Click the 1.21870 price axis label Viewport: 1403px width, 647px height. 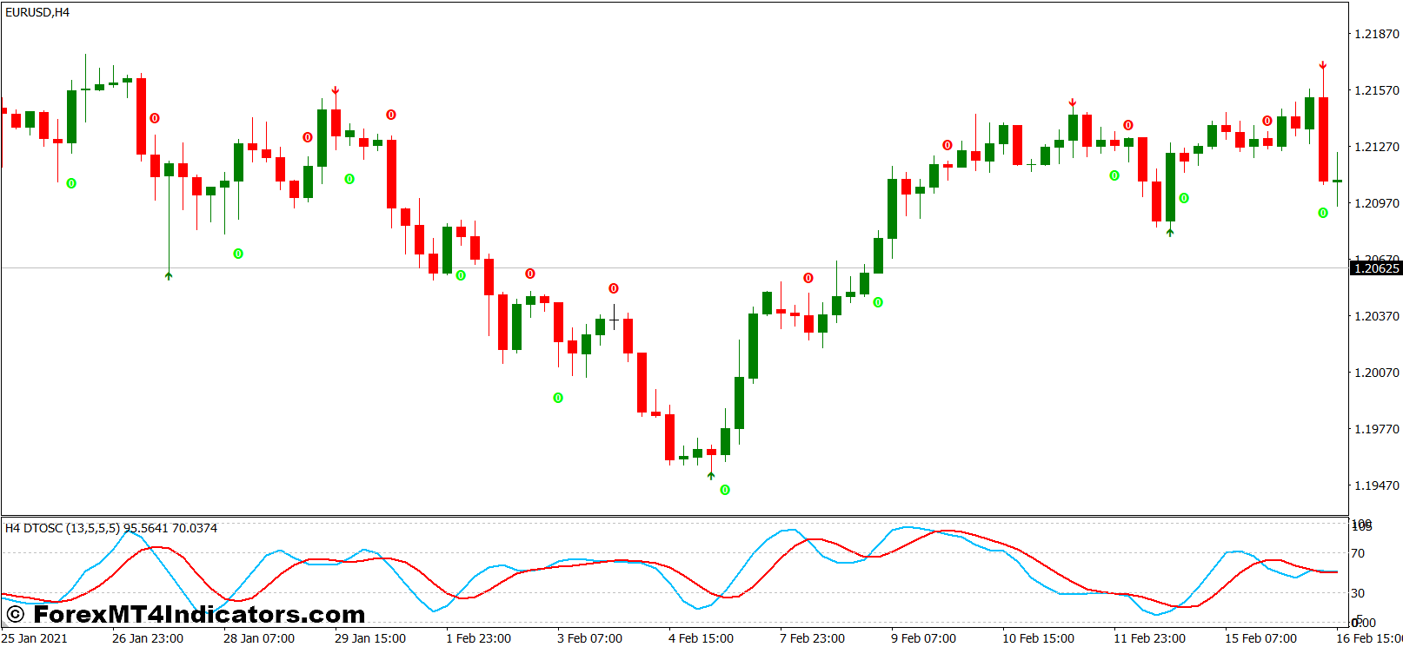click(x=1377, y=34)
